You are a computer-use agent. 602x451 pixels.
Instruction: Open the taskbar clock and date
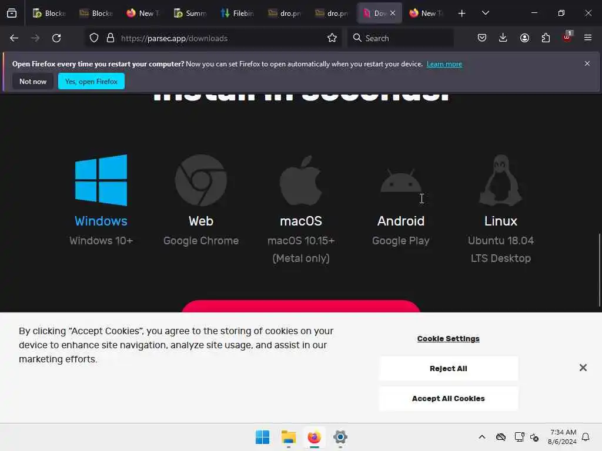pyautogui.click(x=562, y=437)
